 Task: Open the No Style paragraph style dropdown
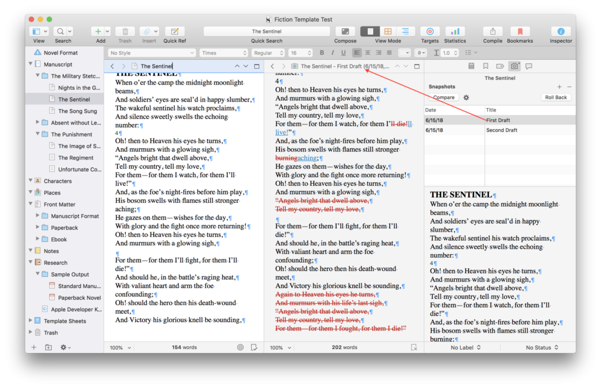click(152, 53)
